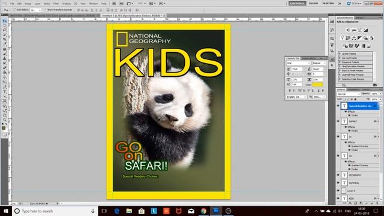Click the taskbar search box 'Type here to search'
Image resolution: width=384 pixels, height=216 pixels.
55,211
